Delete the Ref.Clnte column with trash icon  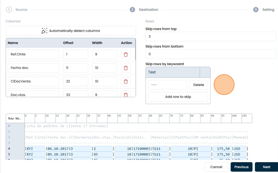126,54
